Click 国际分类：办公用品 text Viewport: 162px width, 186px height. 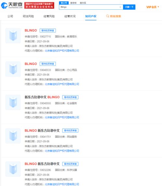[66, 70]
